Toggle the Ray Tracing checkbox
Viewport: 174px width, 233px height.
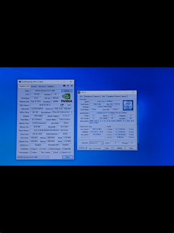[40, 152]
